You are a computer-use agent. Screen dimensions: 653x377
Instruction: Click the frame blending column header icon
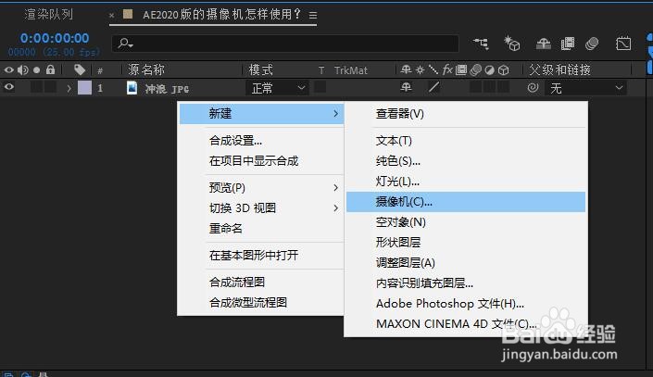pyautogui.click(x=461, y=69)
